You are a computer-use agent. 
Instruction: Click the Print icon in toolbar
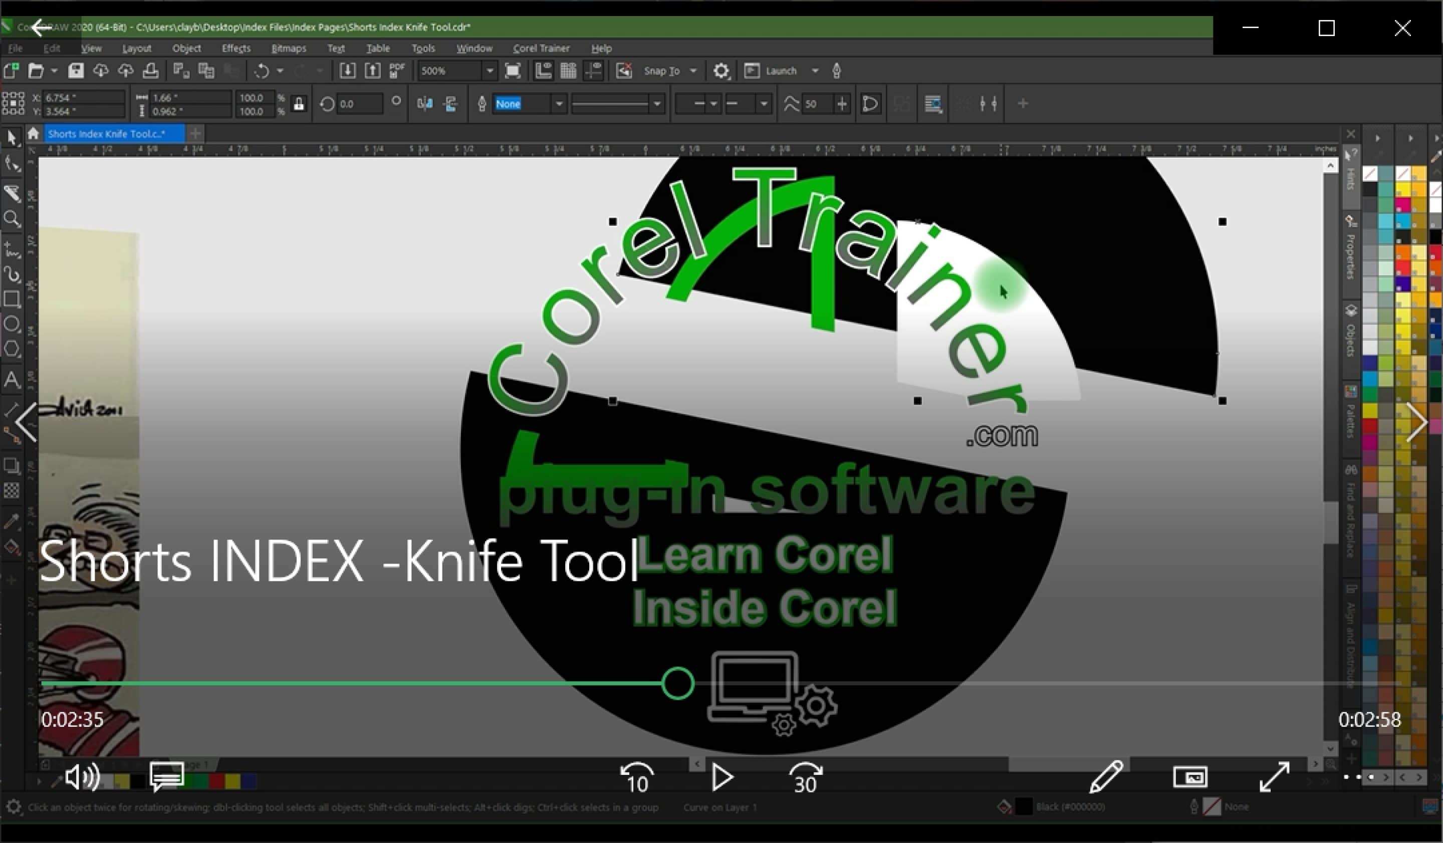[x=151, y=71]
